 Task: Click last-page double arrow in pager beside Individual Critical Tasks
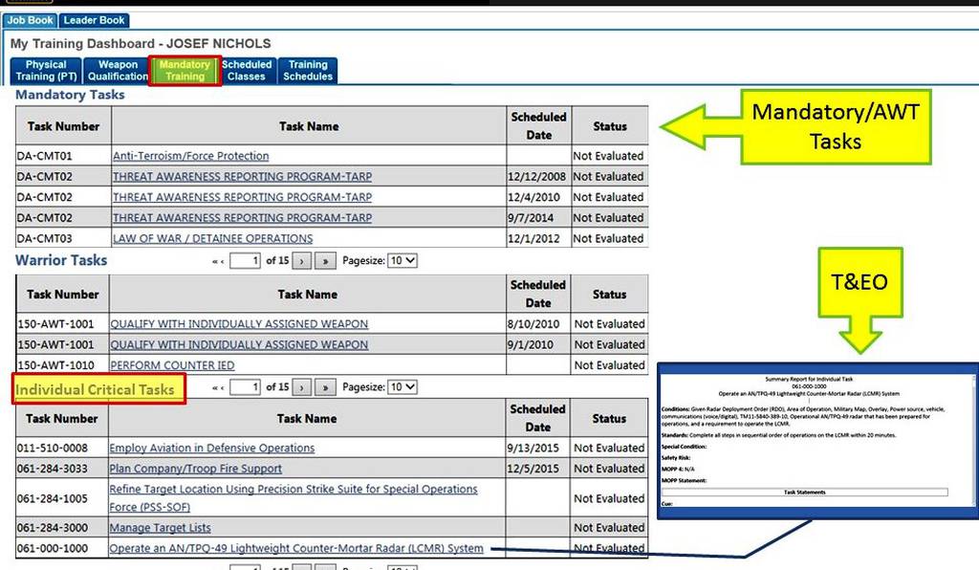tap(325, 387)
